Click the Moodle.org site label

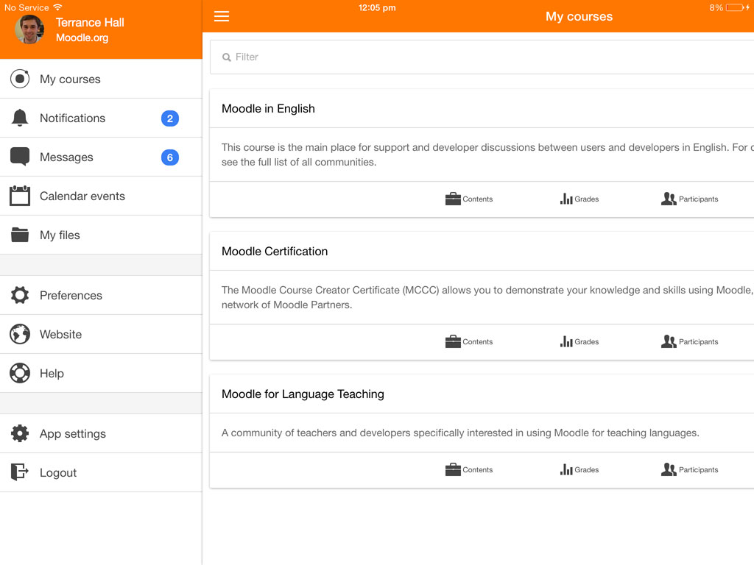pos(82,38)
